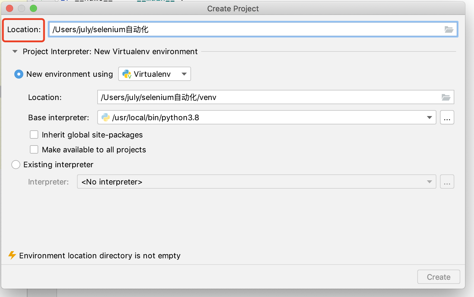Expand the Base interpreter dropdown arrow
Viewport: 474px width, 297px height.
tap(429, 118)
